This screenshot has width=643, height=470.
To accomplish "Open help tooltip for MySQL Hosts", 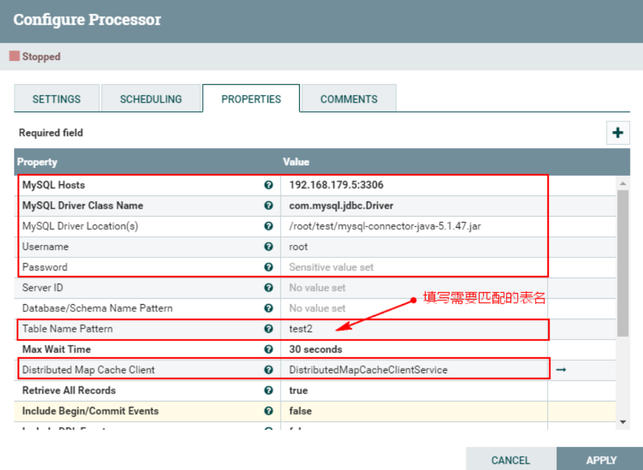I will [269, 185].
